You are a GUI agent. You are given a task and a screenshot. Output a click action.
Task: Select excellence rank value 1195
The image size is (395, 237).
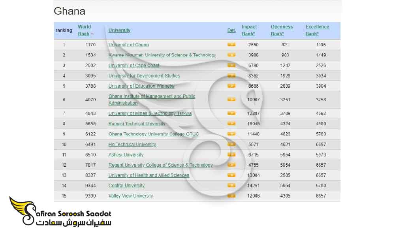[x=321, y=45]
